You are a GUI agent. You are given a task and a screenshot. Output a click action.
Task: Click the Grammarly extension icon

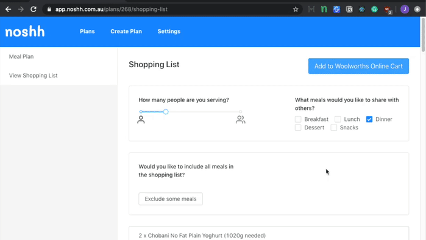pyautogui.click(x=374, y=9)
